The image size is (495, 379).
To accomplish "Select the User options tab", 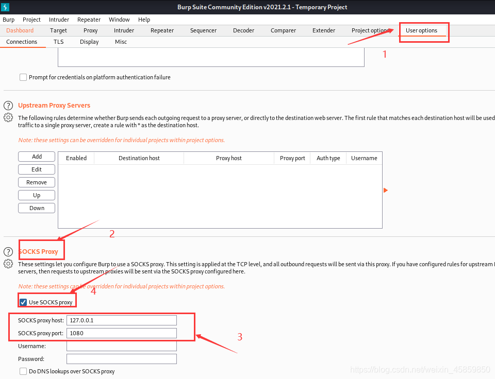I will coord(421,30).
